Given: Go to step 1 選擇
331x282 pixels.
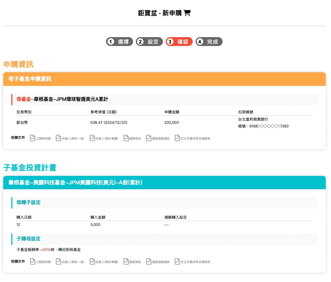Looking at the screenshot, I should [119, 42].
